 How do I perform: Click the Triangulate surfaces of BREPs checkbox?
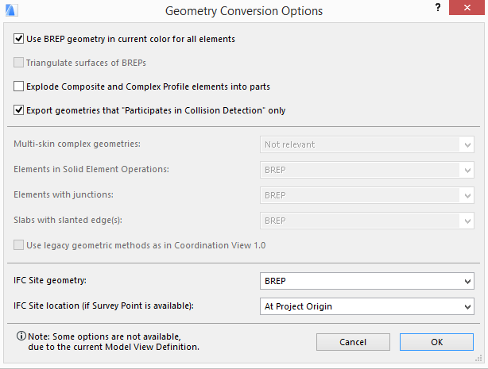(19, 63)
